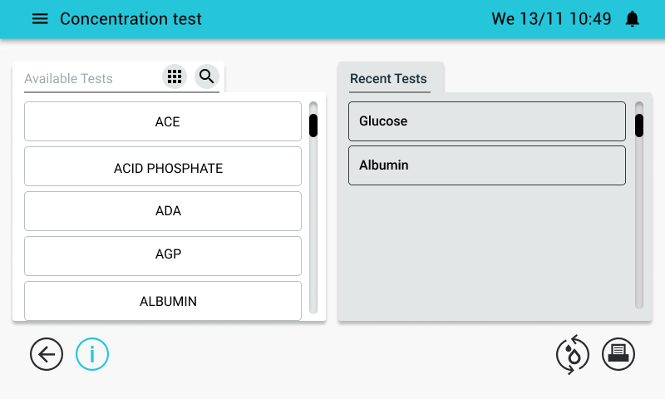Click the date and time display
Viewport: 665px width, 399px height.
click(551, 19)
